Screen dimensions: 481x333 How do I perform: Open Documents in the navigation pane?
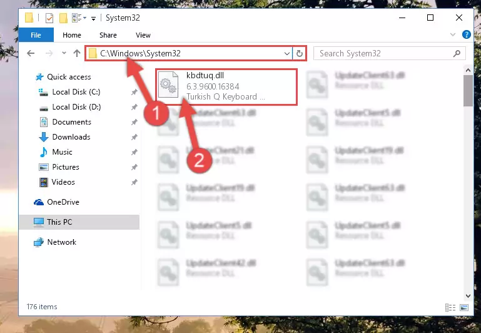(71, 122)
